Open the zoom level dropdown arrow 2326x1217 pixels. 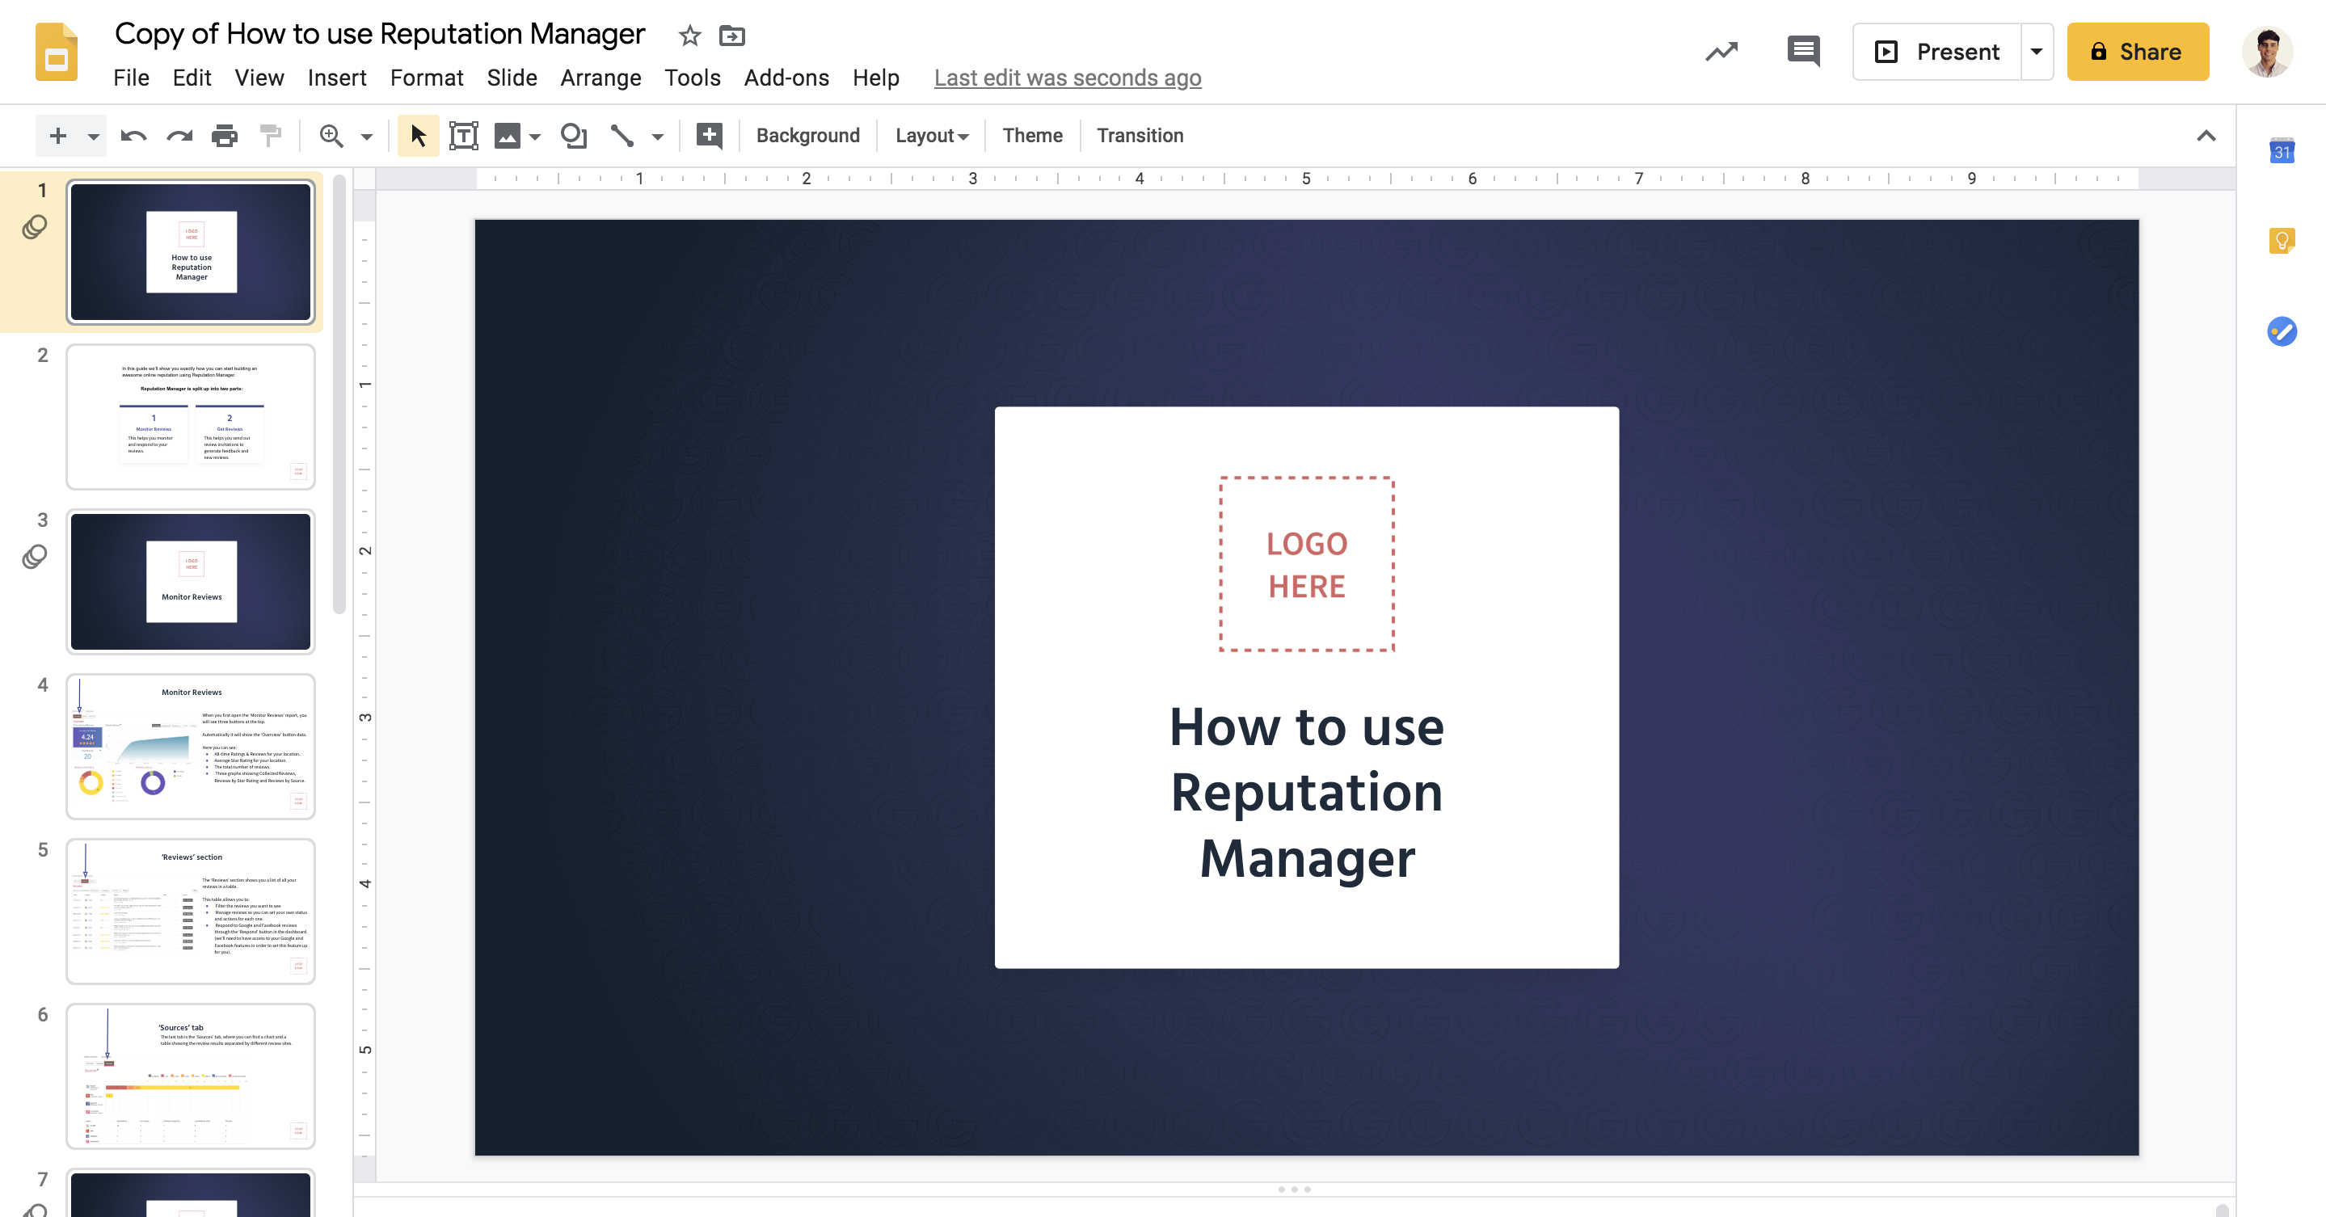click(x=367, y=137)
